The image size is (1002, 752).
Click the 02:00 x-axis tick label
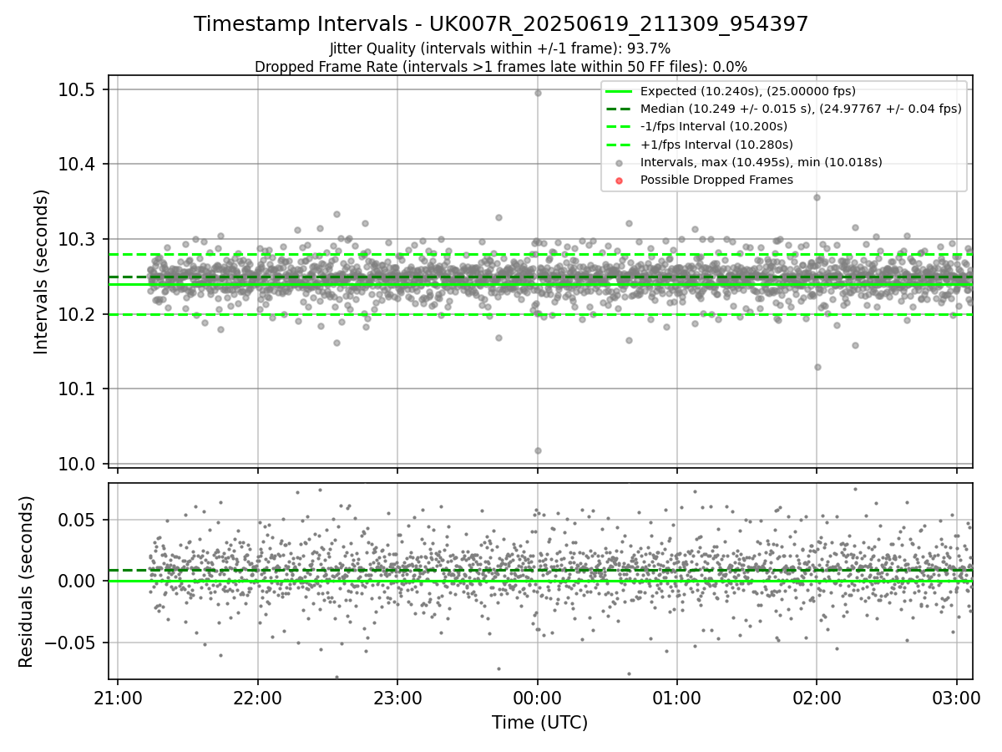click(x=817, y=696)
